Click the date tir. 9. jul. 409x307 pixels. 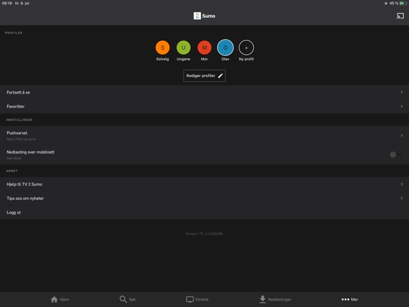(x=22, y=3)
